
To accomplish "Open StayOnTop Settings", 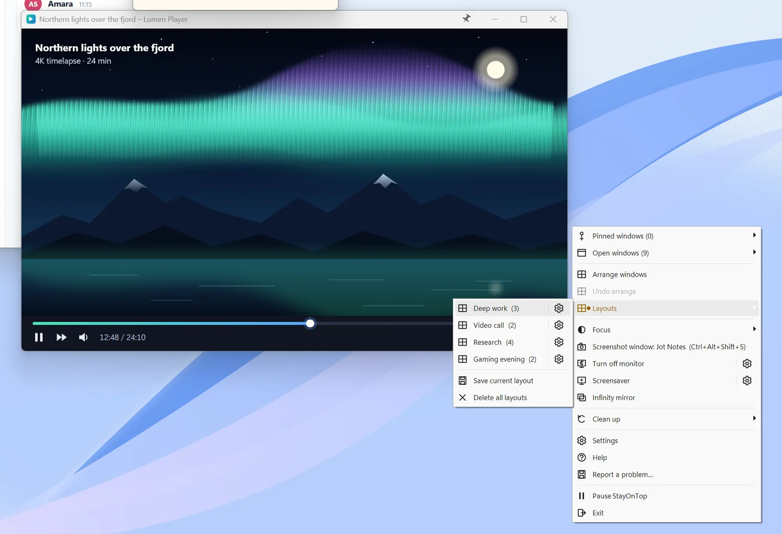I will click(666, 440).
